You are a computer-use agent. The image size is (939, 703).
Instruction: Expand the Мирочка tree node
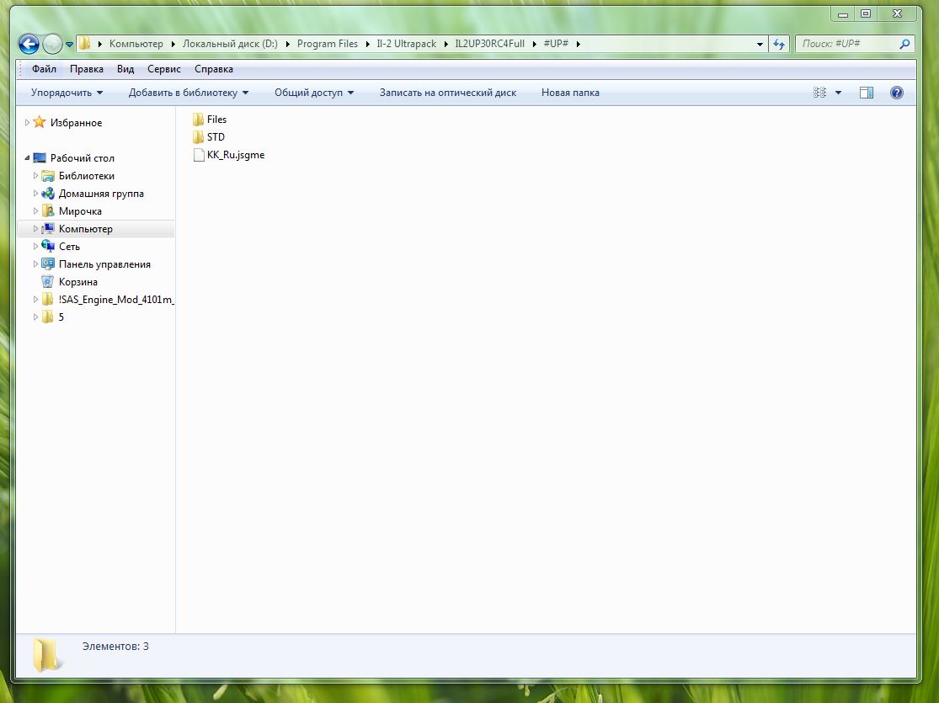(35, 210)
